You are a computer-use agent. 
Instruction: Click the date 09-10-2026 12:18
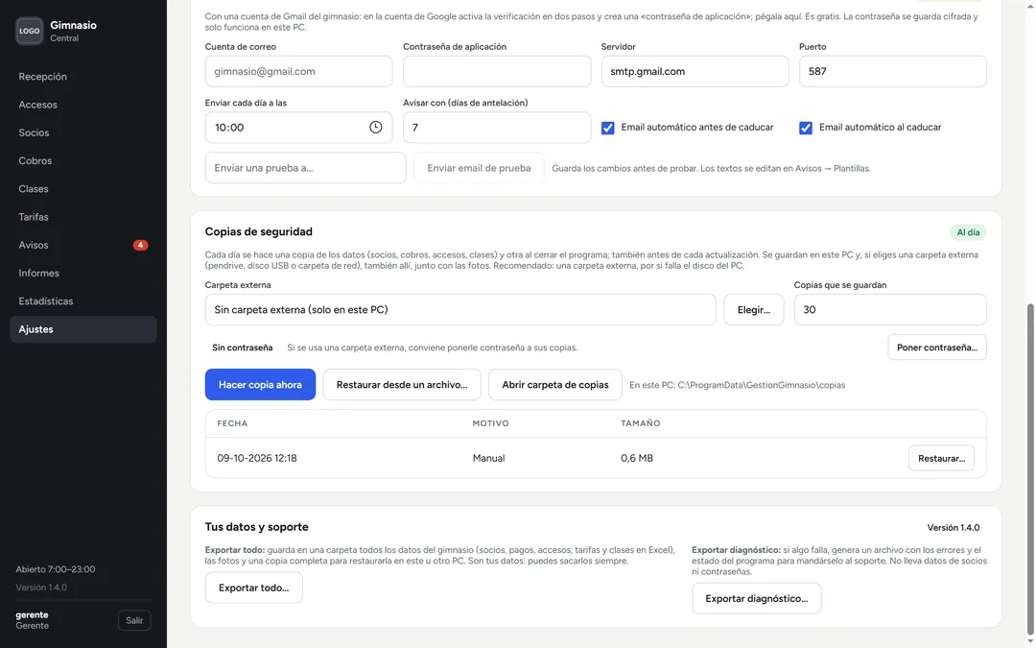coord(257,458)
